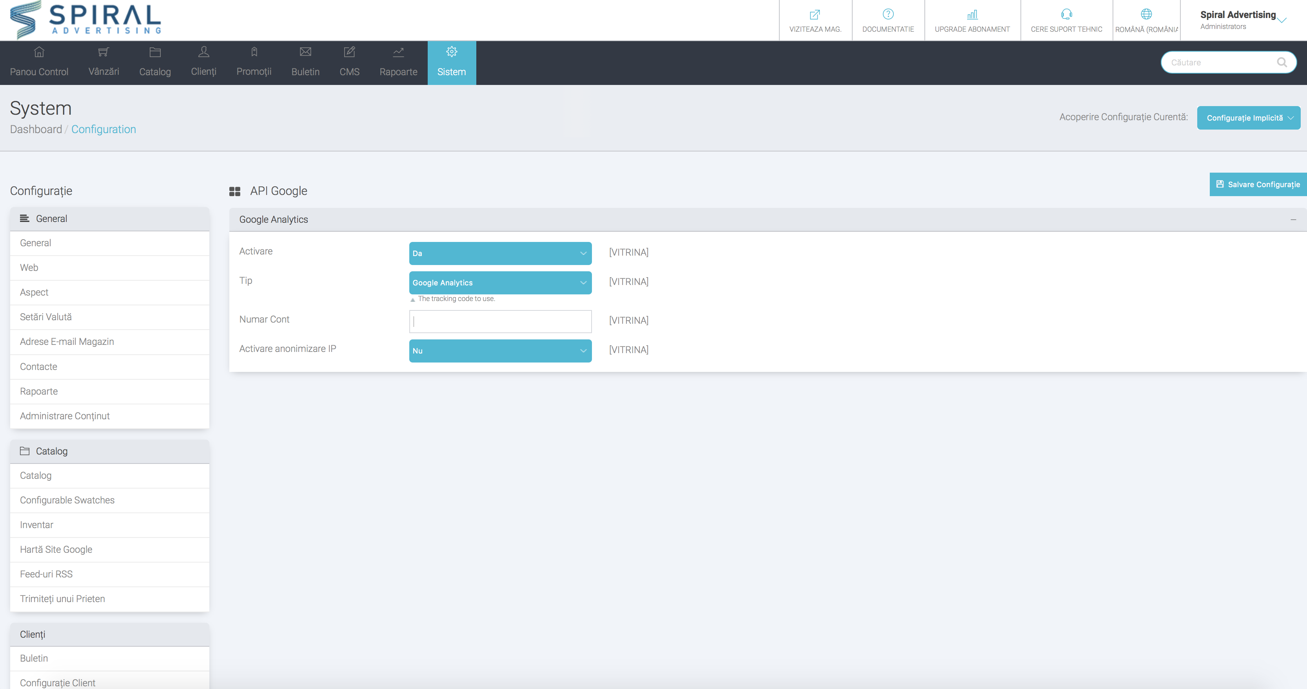This screenshot has height=689, width=1307.
Task: Open the Panou Control menu
Action: pos(39,63)
